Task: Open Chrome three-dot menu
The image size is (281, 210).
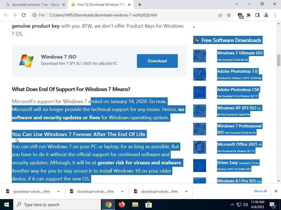Action: pos(275,15)
